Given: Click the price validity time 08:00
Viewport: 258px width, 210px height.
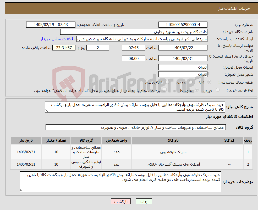Looking at the screenshot, I should [133, 58].
